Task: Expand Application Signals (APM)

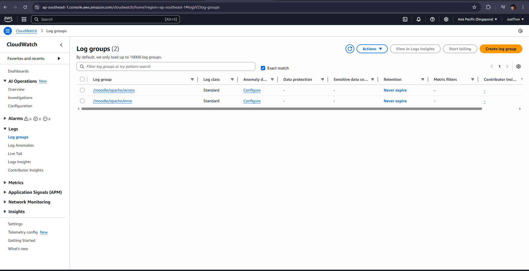Action: 5,192
